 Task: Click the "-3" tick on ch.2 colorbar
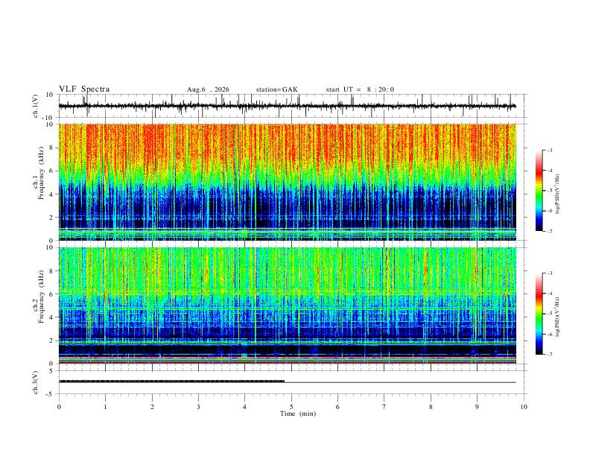549,273
